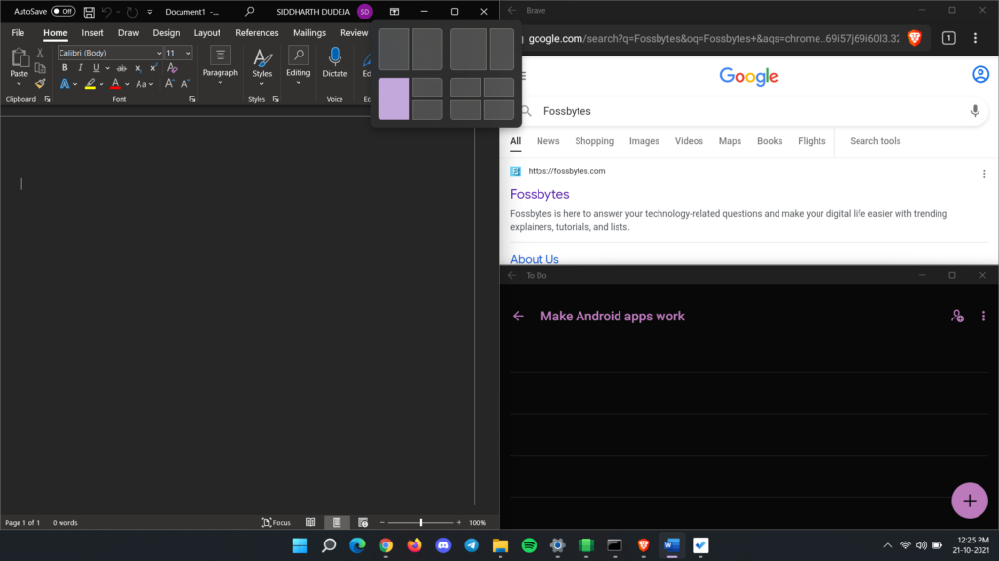This screenshot has width=999, height=561.
Task: Open Brave's three-dot menu beside the tab counter
Action: click(975, 38)
